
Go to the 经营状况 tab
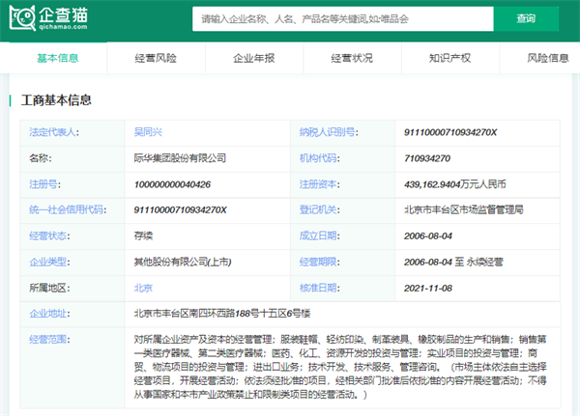click(352, 58)
